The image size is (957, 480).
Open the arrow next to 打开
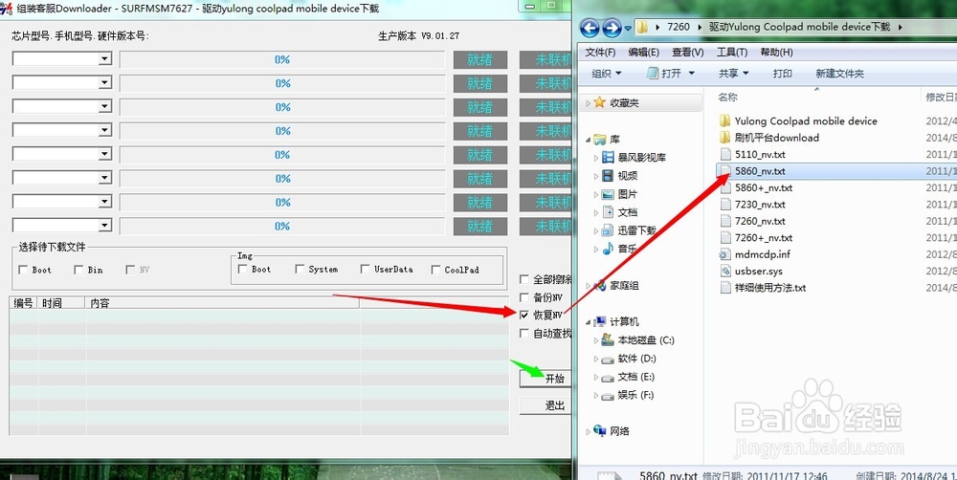pyautogui.click(x=692, y=74)
